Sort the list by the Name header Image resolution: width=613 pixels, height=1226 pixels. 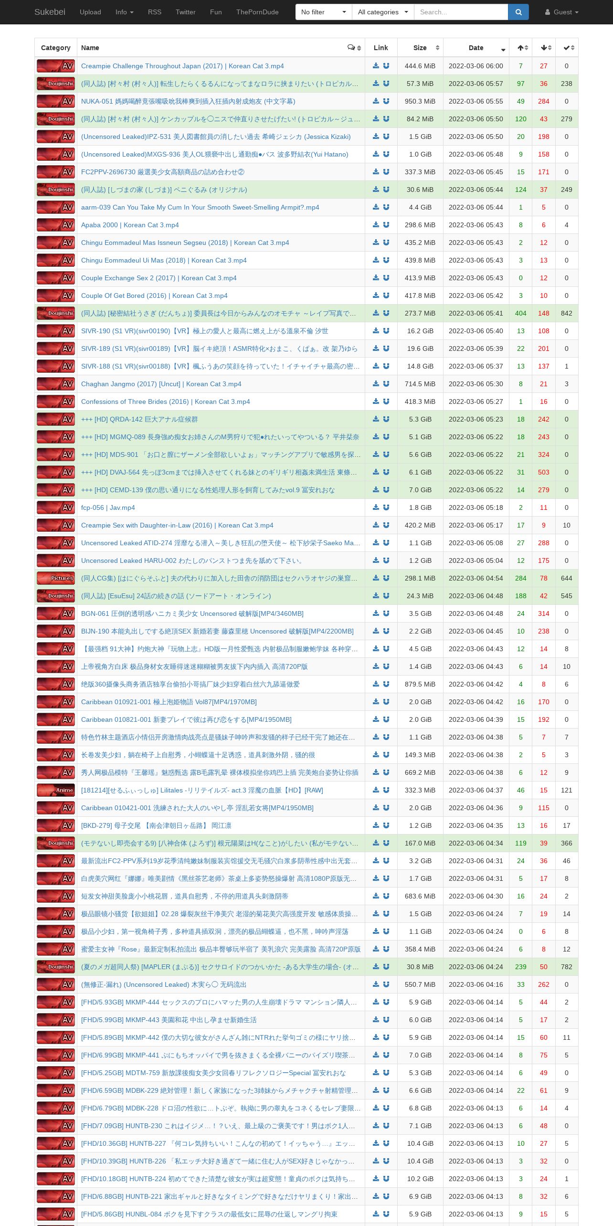90,48
